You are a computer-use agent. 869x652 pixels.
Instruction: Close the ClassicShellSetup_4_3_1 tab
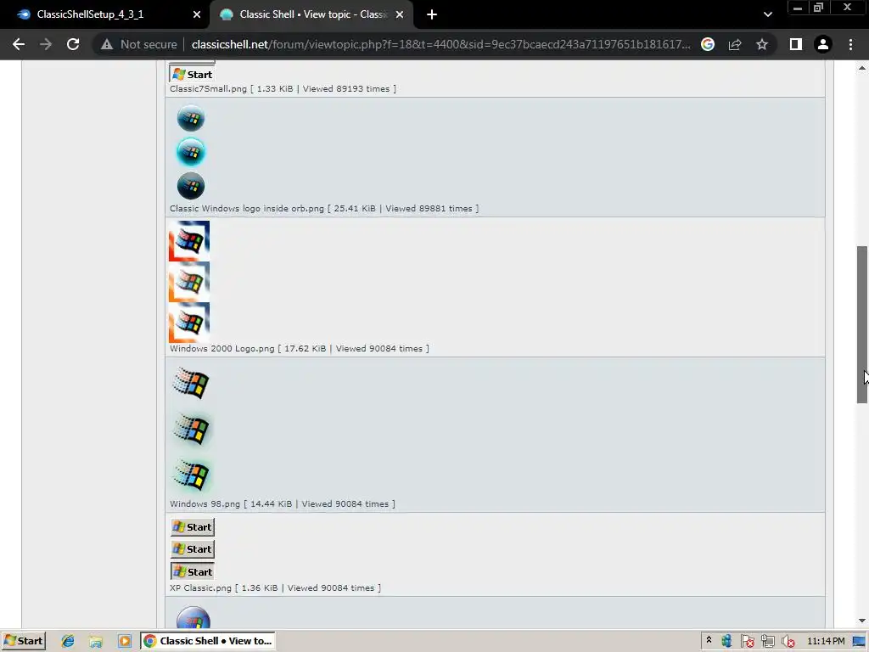pyautogui.click(x=197, y=14)
